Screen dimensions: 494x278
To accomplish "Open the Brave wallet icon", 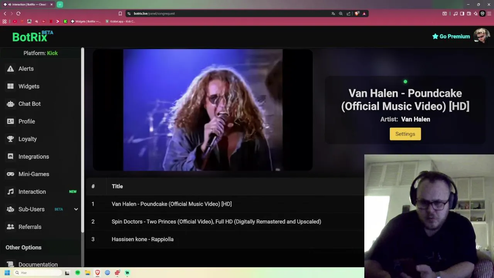I will [x=469, y=14].
